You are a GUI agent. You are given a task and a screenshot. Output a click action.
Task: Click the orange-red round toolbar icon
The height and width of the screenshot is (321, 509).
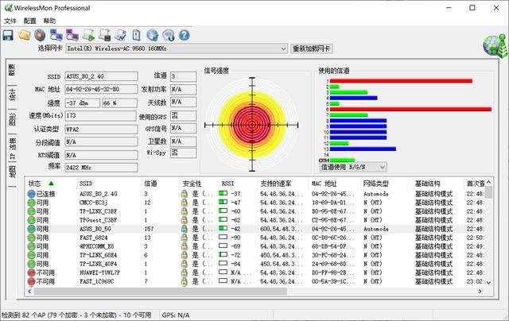pos(39,35)
